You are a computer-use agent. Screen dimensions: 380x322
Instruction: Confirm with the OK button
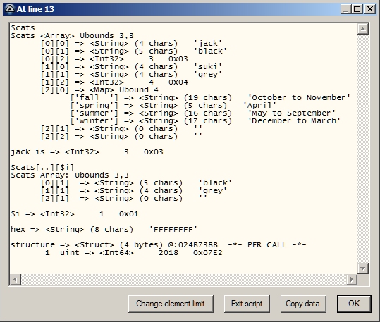354,304
